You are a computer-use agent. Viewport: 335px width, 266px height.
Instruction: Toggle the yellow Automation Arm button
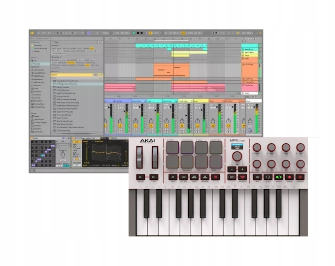pos(150,33)
